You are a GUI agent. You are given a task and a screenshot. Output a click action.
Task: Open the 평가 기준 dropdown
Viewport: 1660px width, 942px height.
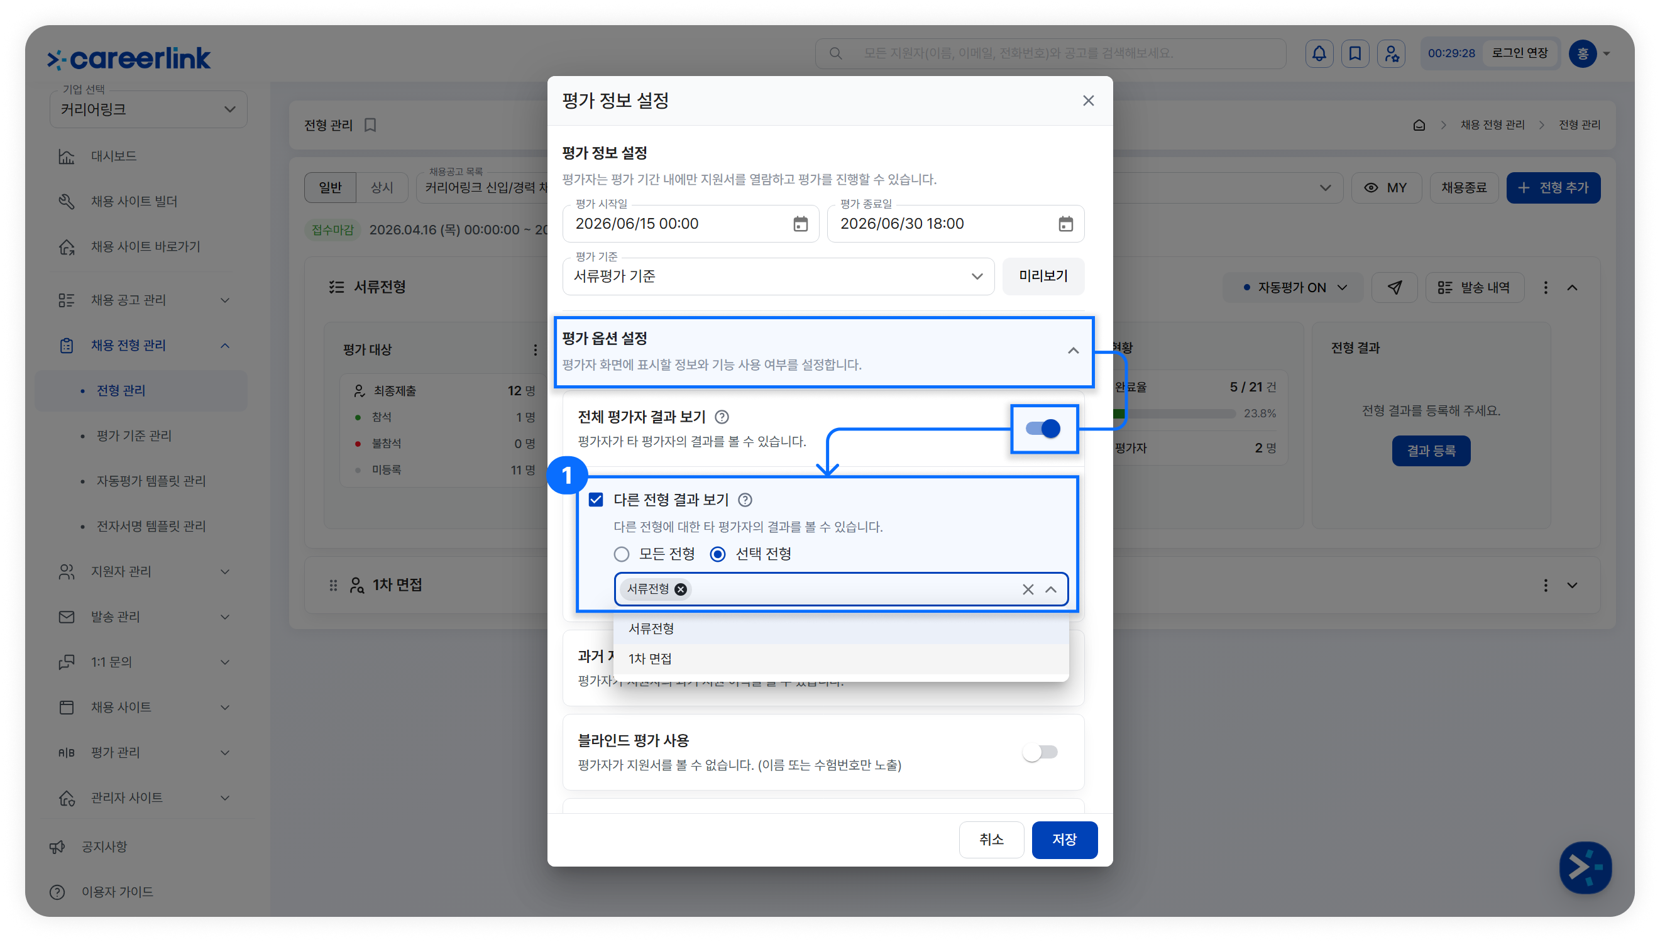(778, 277)
